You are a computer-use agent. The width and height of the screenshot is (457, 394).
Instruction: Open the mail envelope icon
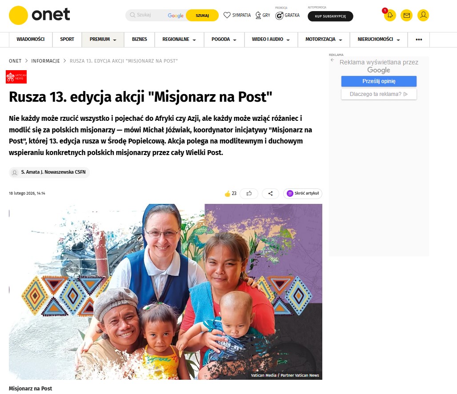(x=407, y=15)
